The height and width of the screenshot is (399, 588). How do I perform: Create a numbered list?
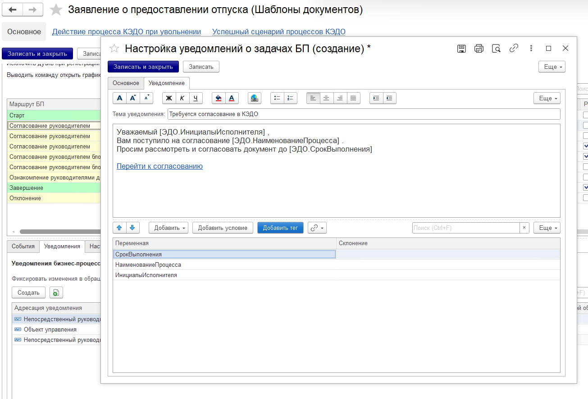point(291,98)
